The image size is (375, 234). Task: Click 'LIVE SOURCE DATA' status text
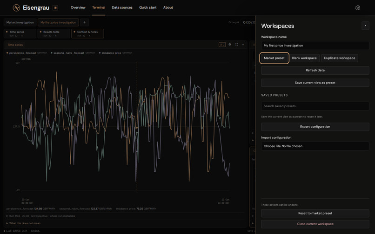(16, 231)
